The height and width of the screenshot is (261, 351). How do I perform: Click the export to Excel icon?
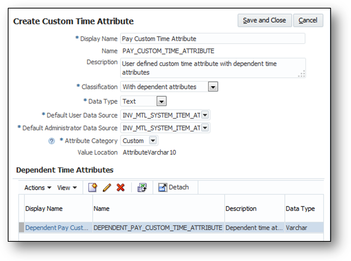pos(142,188)
